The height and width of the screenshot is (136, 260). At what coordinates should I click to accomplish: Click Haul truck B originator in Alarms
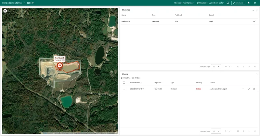click(158, 89)
